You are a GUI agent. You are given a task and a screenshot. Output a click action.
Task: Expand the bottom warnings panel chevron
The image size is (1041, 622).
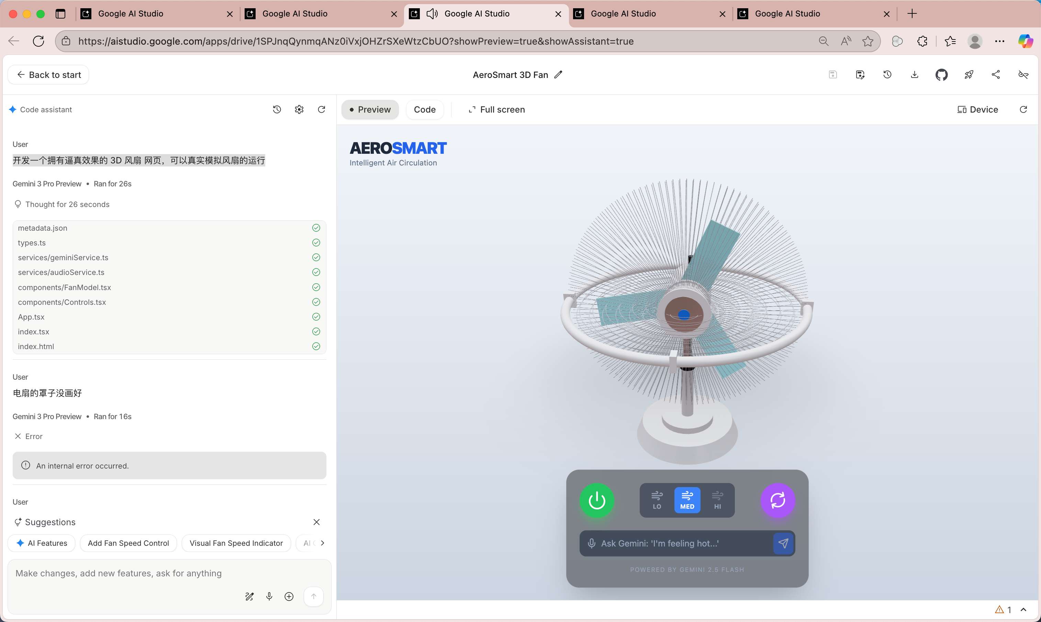coord(1023,609)
